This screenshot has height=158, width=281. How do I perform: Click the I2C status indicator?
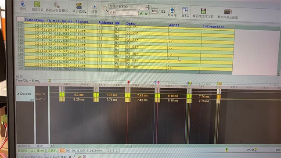(x=62, y=151)
